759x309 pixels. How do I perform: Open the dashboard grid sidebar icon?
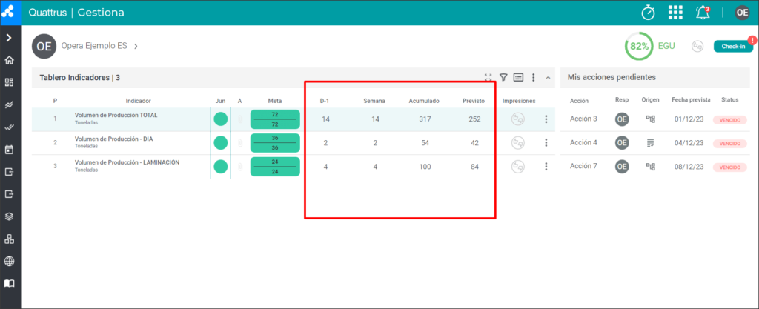9,82
